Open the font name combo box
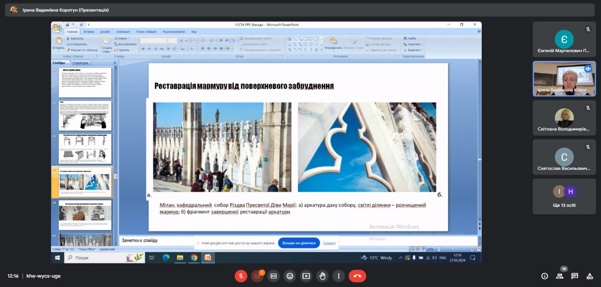 pos(154,41)
